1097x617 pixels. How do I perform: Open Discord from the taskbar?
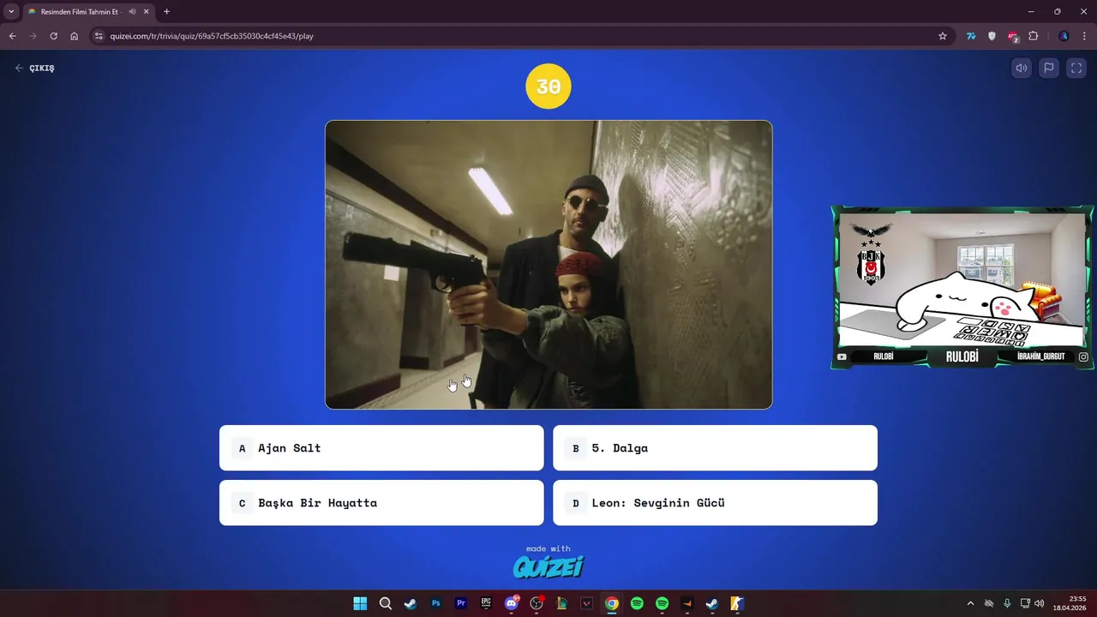(512, 603)
